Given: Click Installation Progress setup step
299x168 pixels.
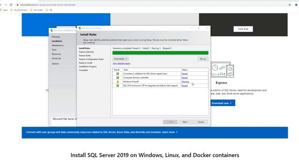Looking at the screenshot, I should 88,66.
